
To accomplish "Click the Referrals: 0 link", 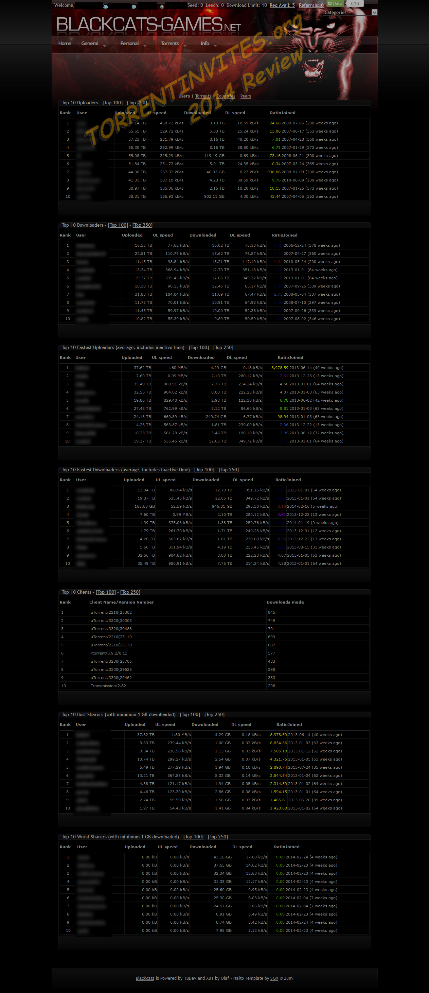I will [311, 5].
